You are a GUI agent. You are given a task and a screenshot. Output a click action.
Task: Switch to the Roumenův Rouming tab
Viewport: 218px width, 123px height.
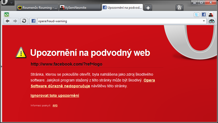coord(37,7)
